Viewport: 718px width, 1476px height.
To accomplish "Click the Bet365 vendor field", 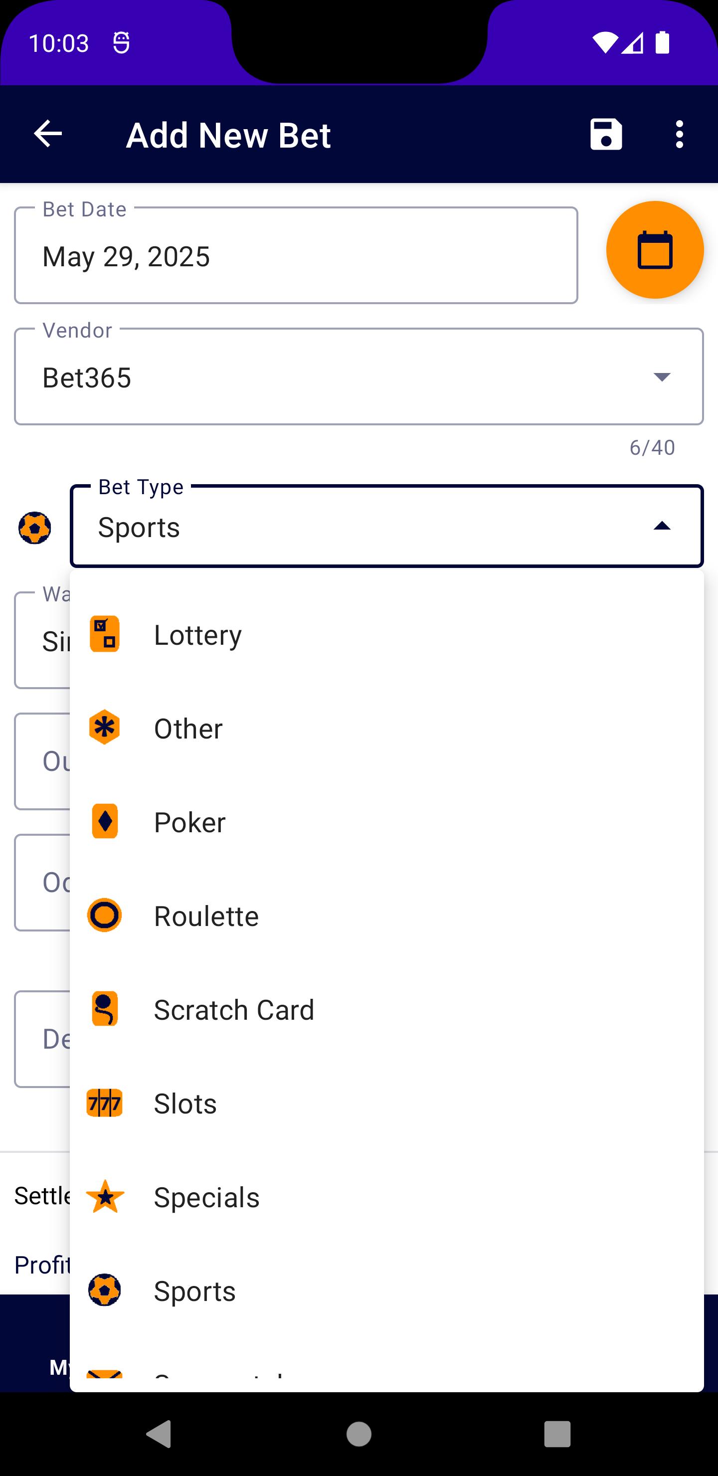I will [x=359, y=376].
